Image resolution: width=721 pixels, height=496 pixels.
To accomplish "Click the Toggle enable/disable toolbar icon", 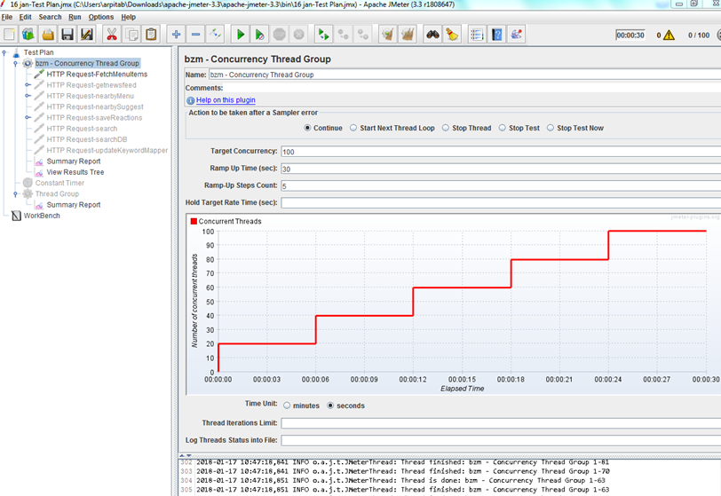I will [x=215, y=35].
